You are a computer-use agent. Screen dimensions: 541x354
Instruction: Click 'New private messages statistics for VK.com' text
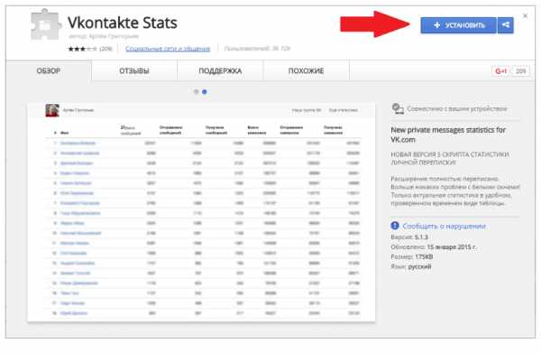coord(448,135)
